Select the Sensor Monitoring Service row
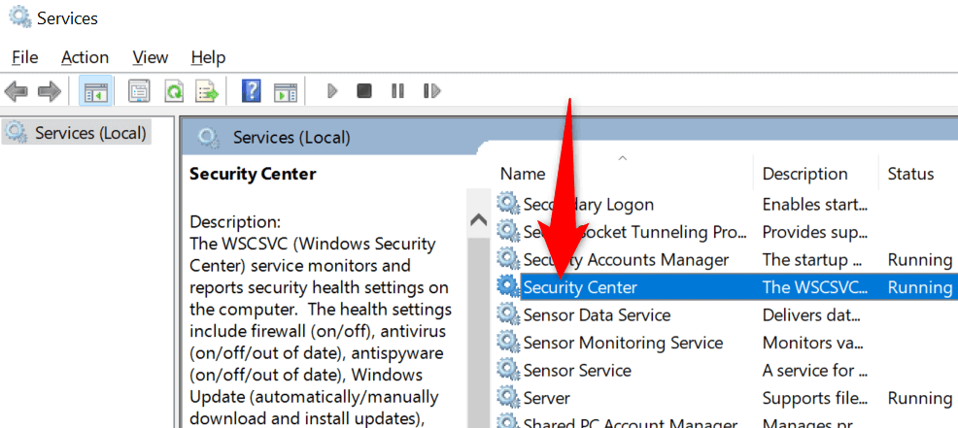The height and width of the screenshot is (428, 958). 623,343
